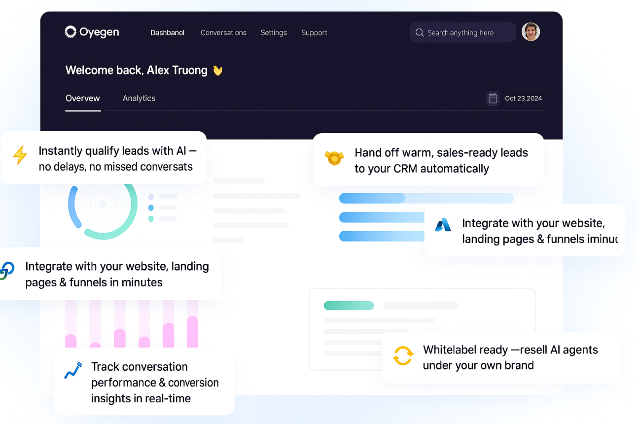Click the blue triangular A logo icon
This screenshot has width=639, height=424.
tap(443, 225)
